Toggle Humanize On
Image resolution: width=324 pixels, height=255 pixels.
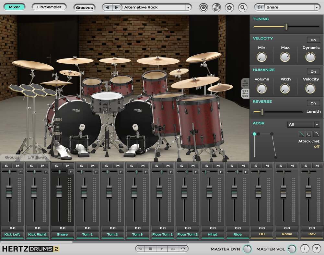[x=313, y=71]
